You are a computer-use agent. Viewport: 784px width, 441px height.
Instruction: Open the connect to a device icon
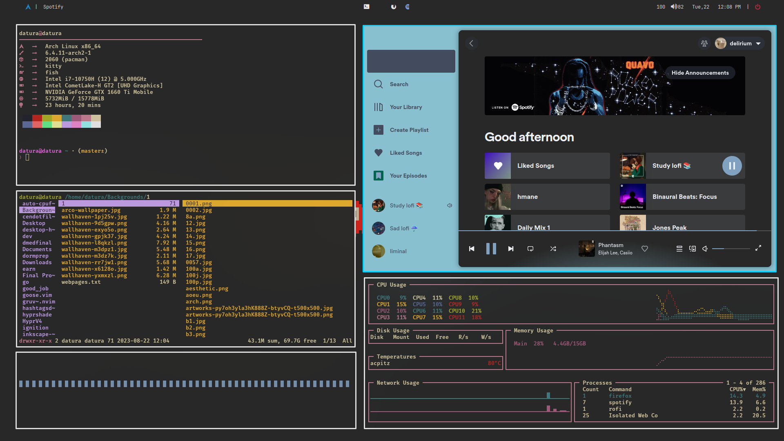tap(693, 249)
